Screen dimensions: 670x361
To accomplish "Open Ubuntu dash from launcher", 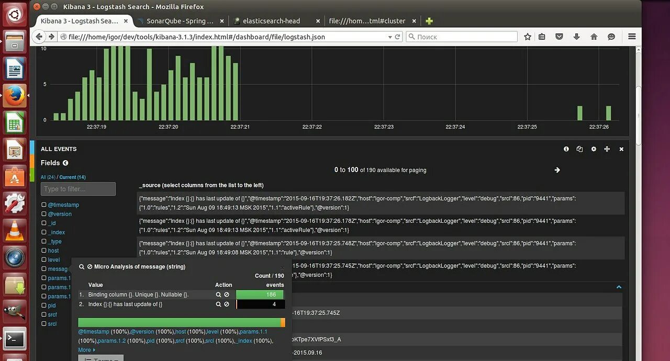I will [x=14, y=14].
